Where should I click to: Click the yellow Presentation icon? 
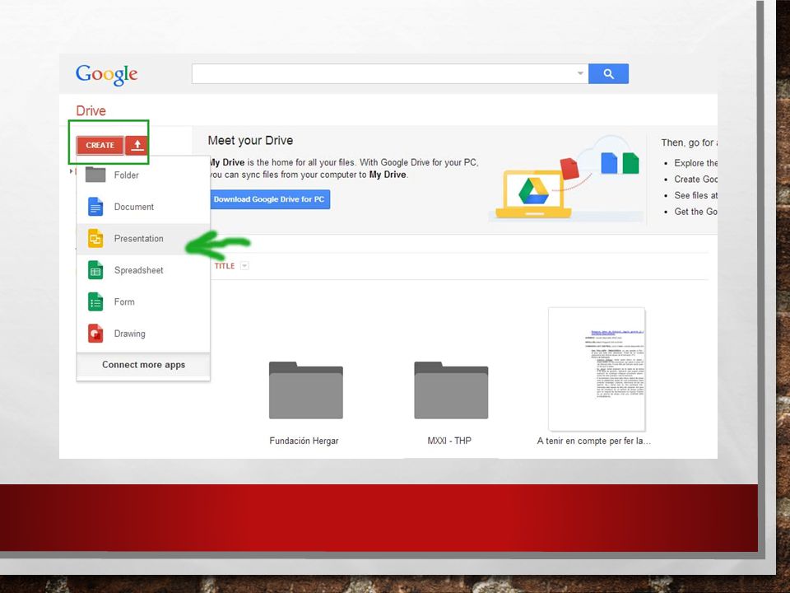95,239
